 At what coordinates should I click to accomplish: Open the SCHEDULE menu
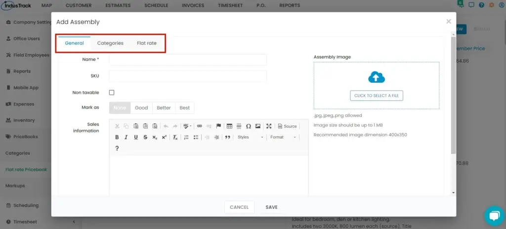pos(156,5)
